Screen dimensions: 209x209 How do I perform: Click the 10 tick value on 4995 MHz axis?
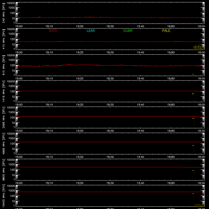click(x=13, y=149)
